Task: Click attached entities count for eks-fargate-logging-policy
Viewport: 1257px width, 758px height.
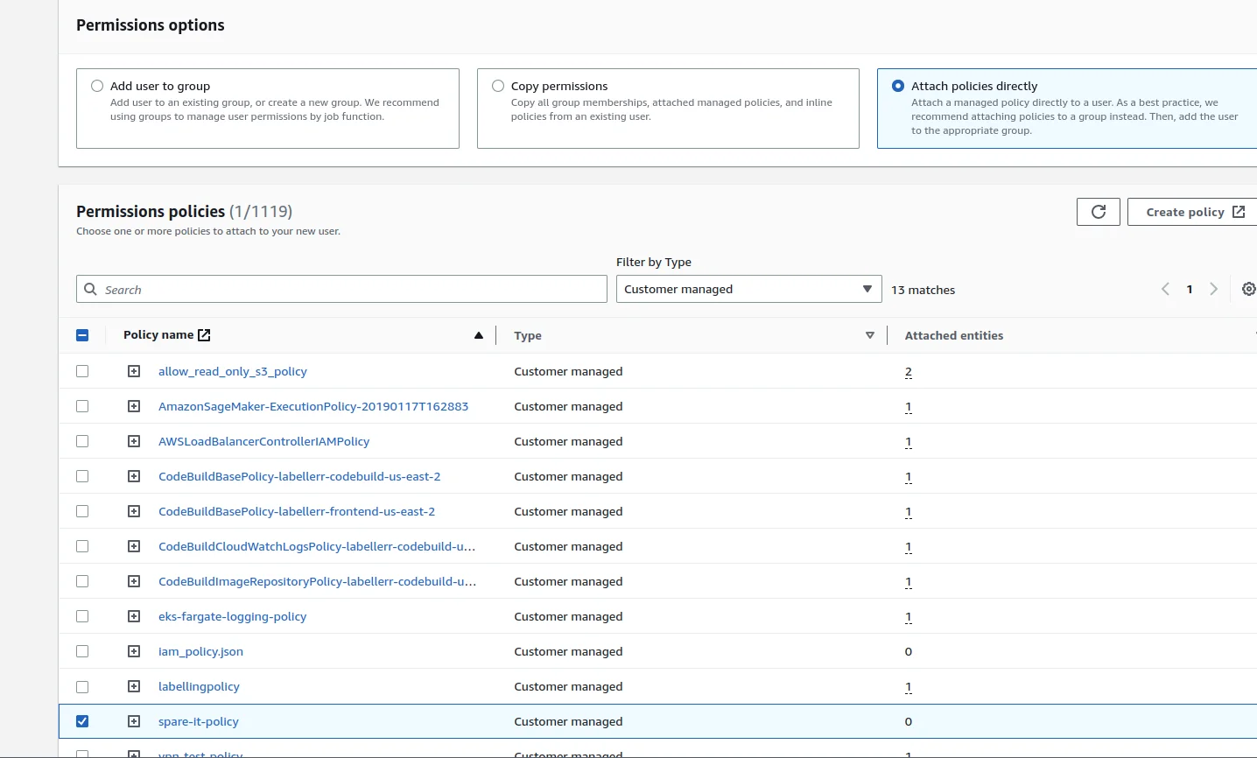Action: (x=909, y=617)
